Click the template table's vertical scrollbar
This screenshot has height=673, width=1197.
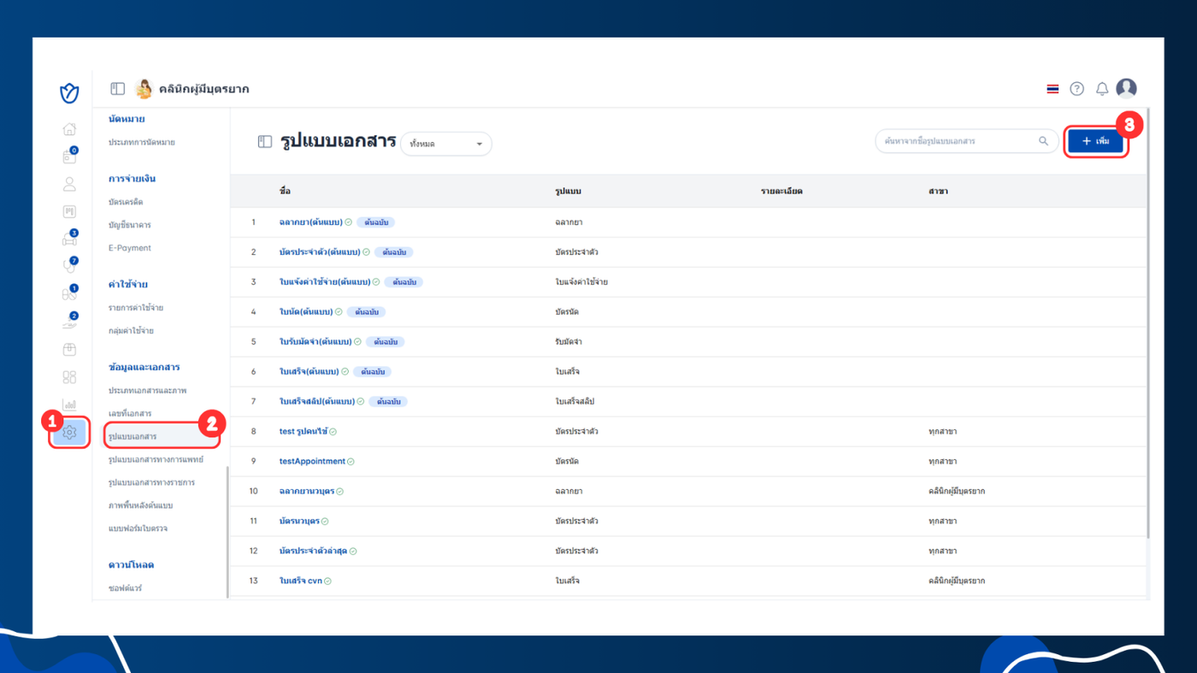1148,325
